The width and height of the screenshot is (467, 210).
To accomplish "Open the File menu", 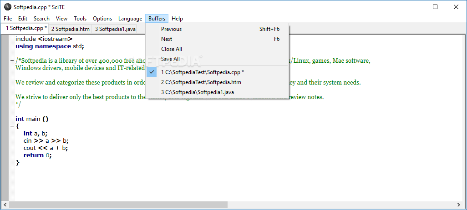I will [8, 19].
